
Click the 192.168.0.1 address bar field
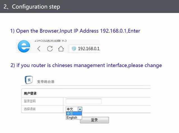[84, 49]
